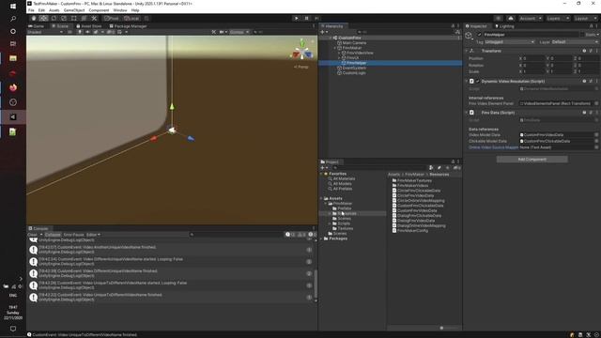Viewport: 601px width, 338px height.
Task: Switch to the Game tab
Action: point(37,26)
